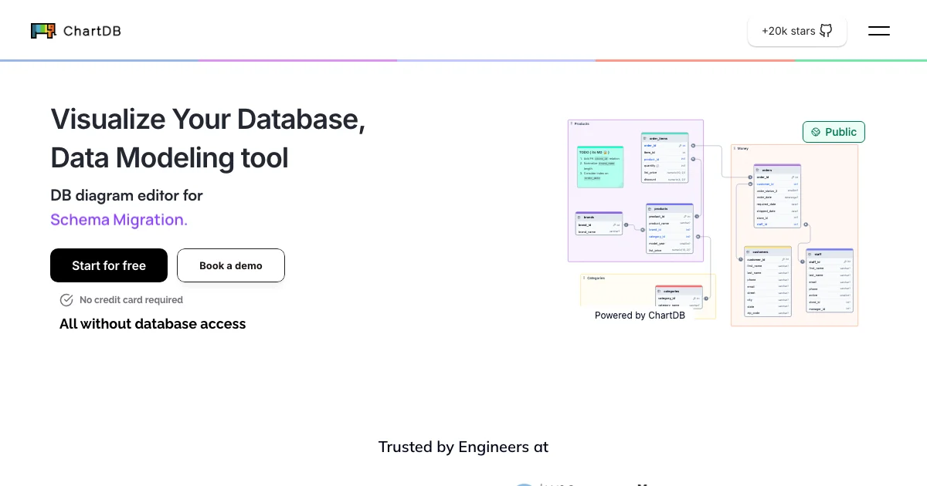Click the 'Money' area label in diagram
The width and height of the screenshot is (927, 486).
[742, 148]
